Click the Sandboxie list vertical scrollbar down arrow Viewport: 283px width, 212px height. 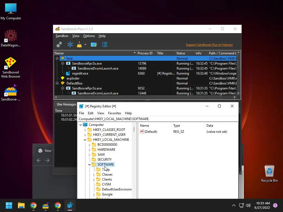point(239,93)
